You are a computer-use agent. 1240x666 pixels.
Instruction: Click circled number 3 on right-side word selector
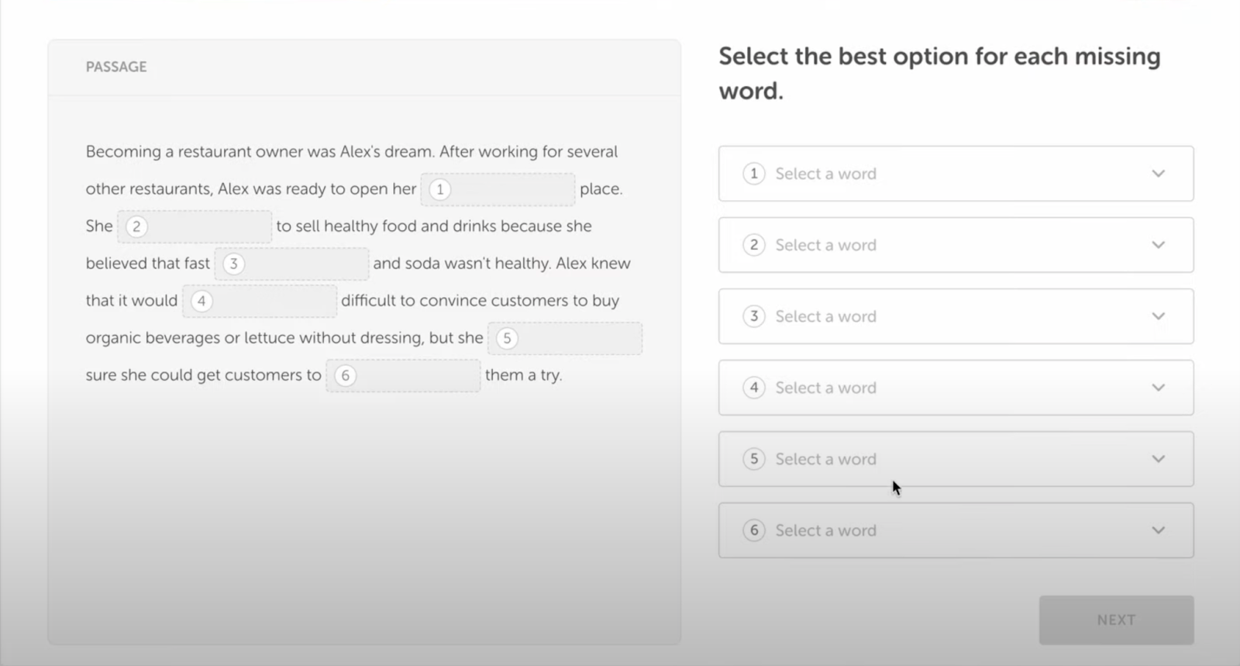point(753,316)
